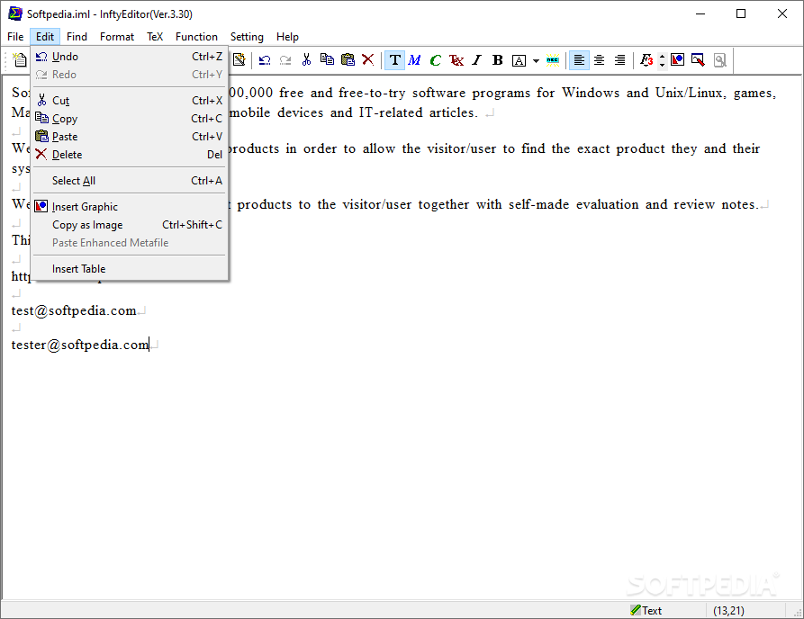Maximize the InftyEditor window
Image resolution: width=804 pixels, height=619 pixels.
(x=741, y=13)
